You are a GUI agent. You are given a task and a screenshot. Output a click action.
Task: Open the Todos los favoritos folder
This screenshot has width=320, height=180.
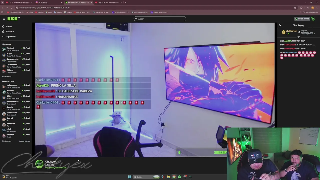tap(310, 12)
